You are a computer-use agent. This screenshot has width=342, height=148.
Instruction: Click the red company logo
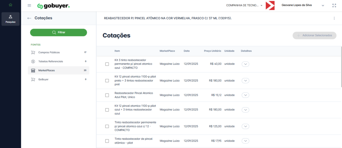(270, 5)
